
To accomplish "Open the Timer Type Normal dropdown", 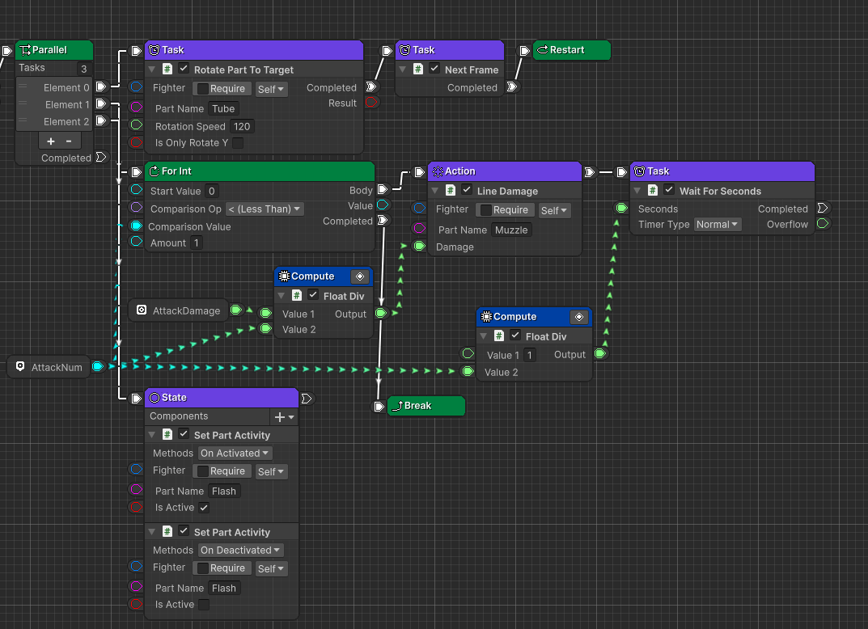I will coord(718,225).
